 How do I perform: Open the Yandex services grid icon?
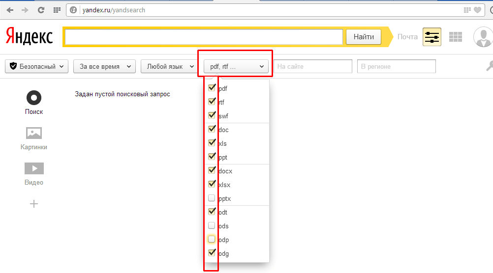455,37
